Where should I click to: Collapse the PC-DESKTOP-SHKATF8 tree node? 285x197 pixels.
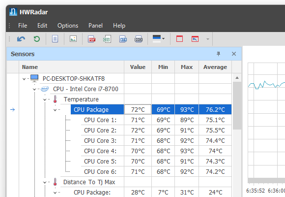tap(24, 79)
